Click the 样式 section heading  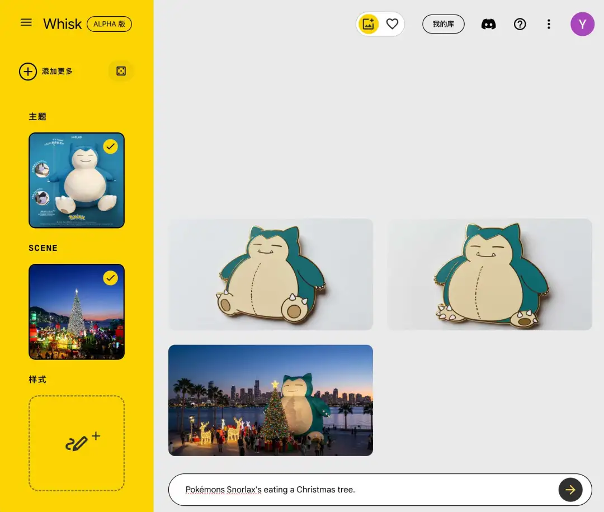(37, 380)
